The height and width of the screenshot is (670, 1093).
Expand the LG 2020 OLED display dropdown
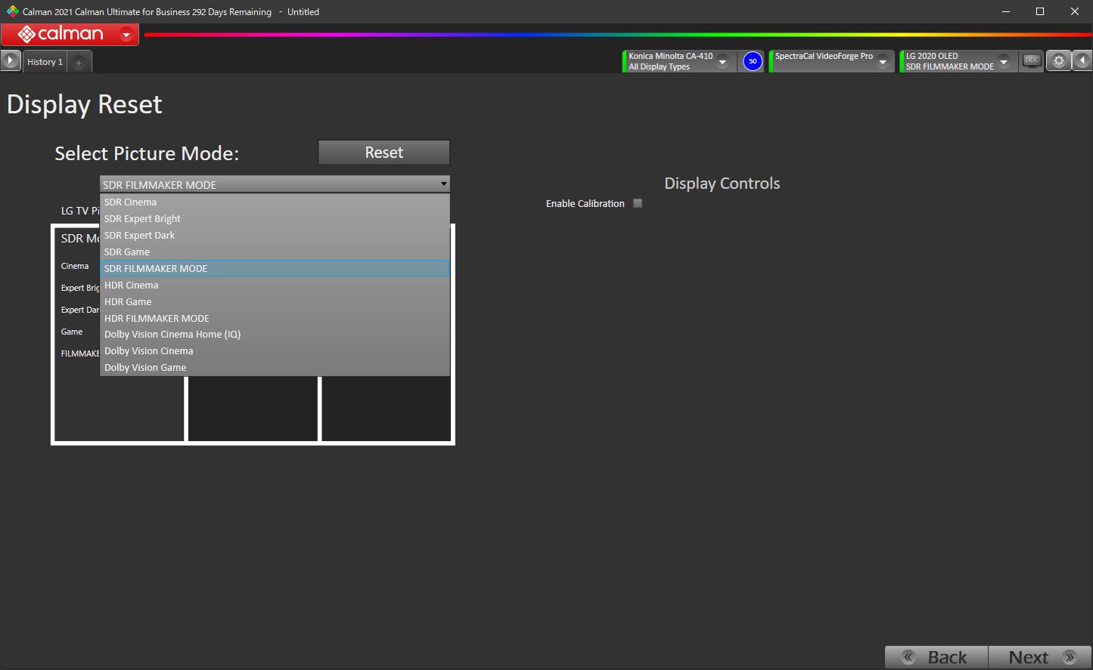point(1004,62)
